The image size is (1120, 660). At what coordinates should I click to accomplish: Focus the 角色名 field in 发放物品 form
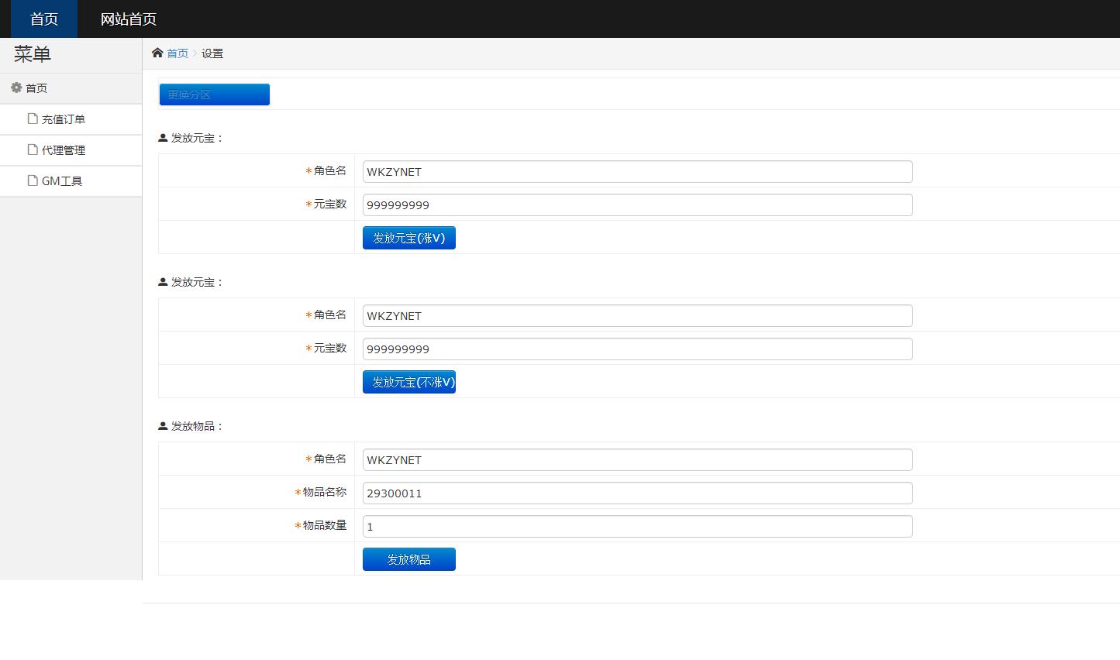[637, 460]
